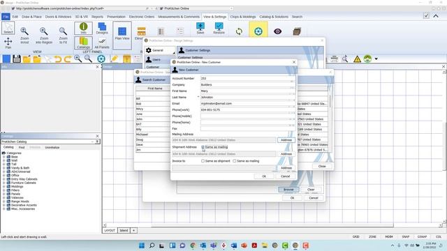Select the Select tool in the ribbon
Screen dimensions: 447x251
click(x=8, y=28)
